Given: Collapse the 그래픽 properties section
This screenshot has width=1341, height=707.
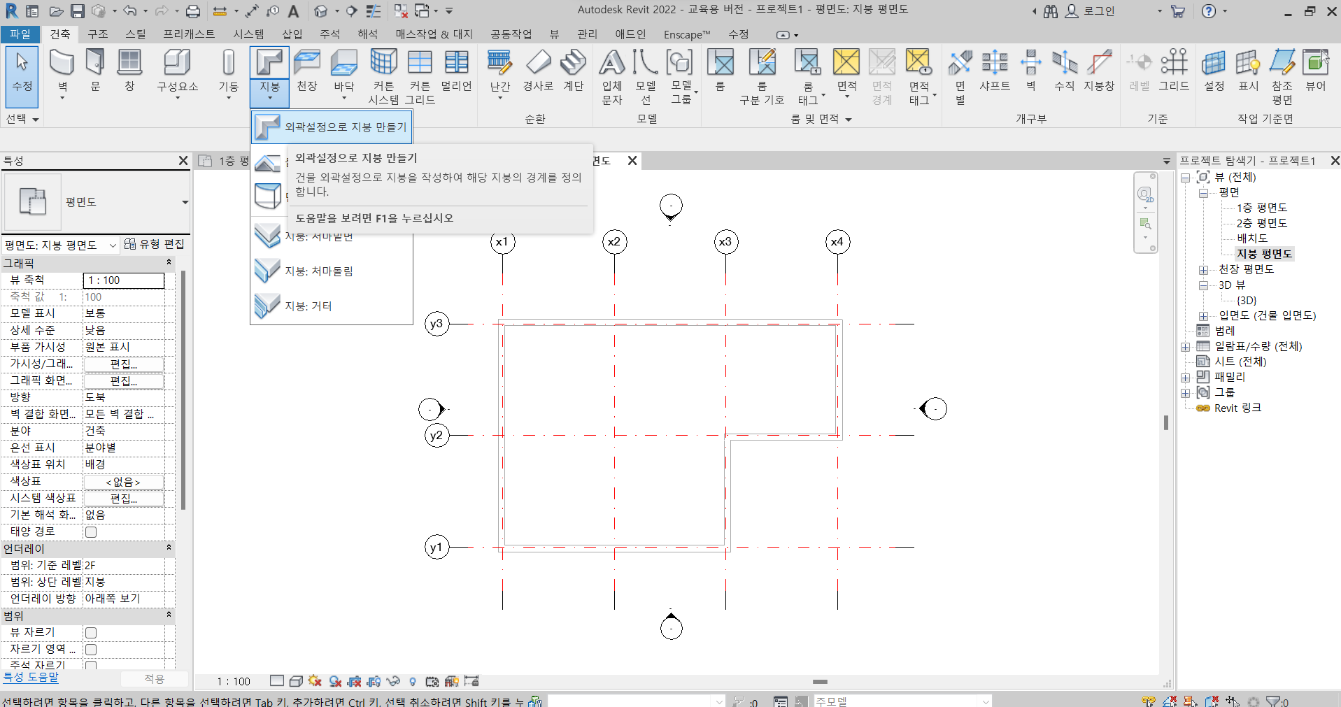Looking at the screenshot, I should coord(169,263).
